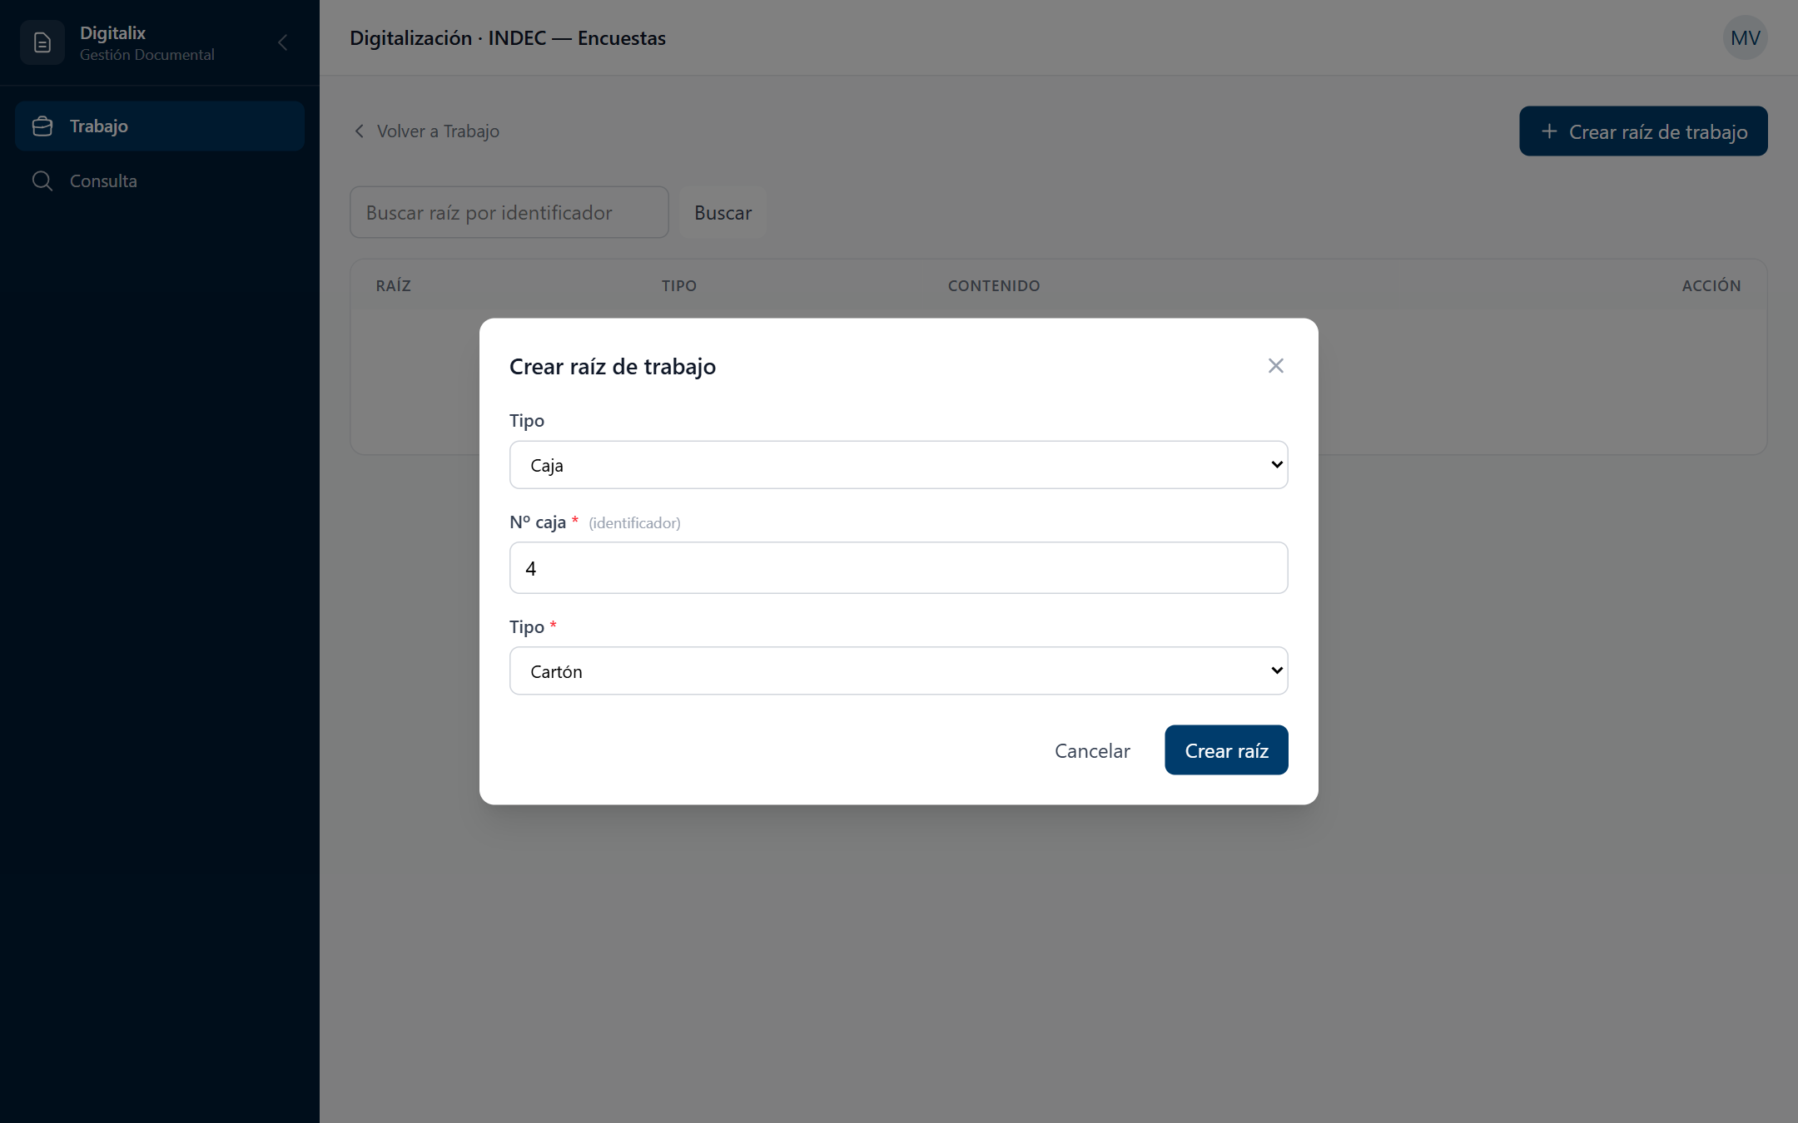The width and height of the screenshot is (1798, 1123).
Task: Click the Digitalix document logo icon
Action: pyautogui.click(x=42, y=42)
